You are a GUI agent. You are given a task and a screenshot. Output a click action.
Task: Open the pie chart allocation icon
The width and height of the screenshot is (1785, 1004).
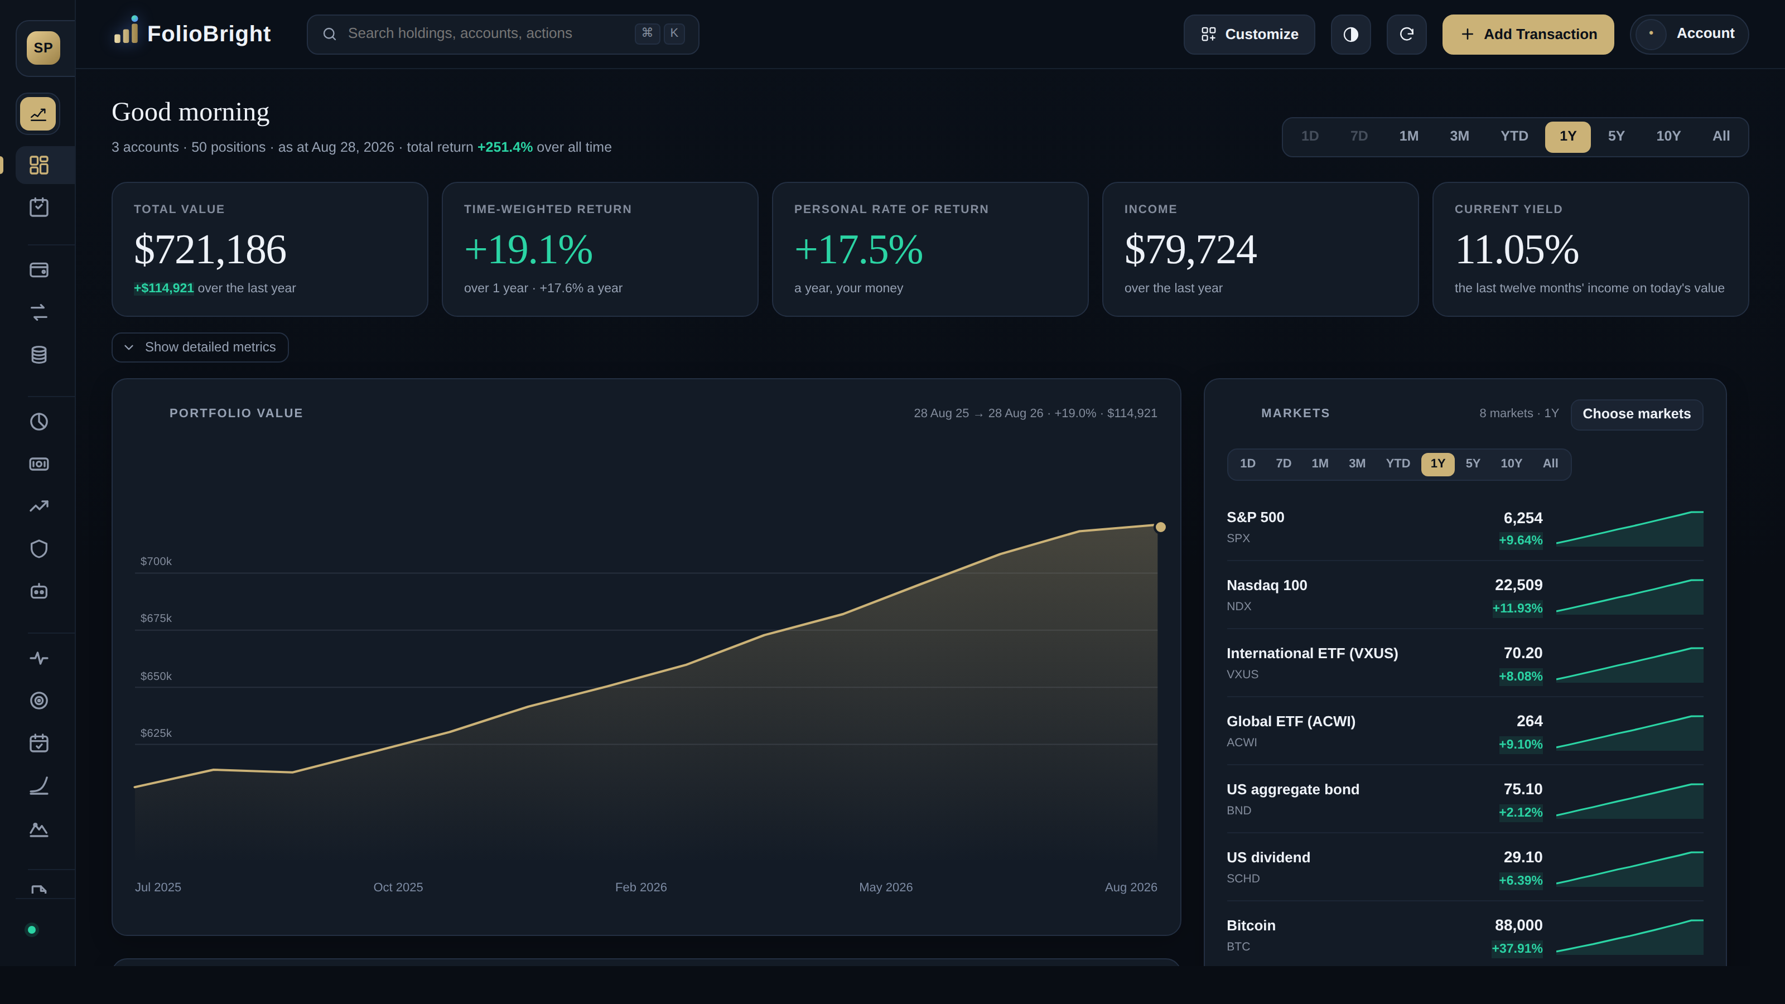click(x=39, y=422)
